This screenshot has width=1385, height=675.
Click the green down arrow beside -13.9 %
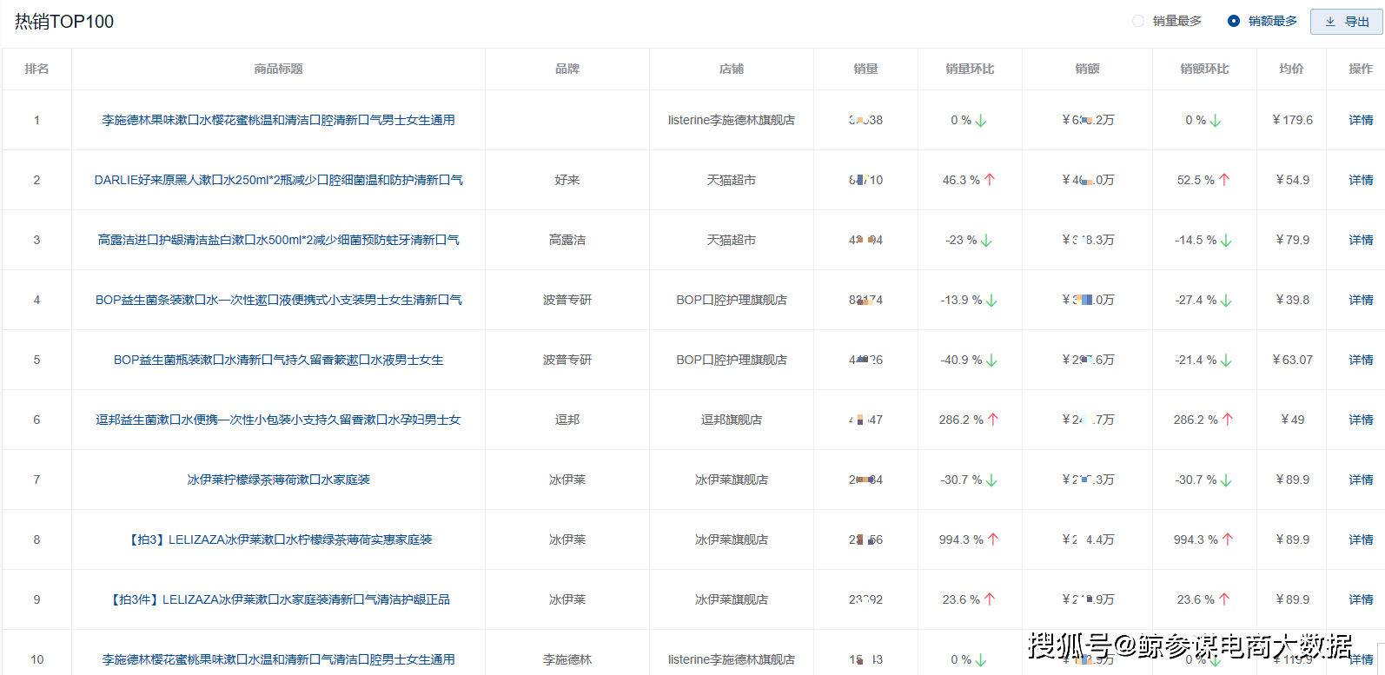991,301
